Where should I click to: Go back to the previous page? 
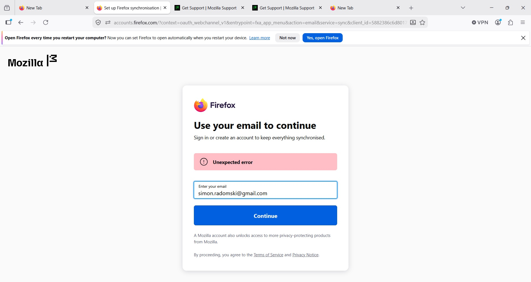21,23
